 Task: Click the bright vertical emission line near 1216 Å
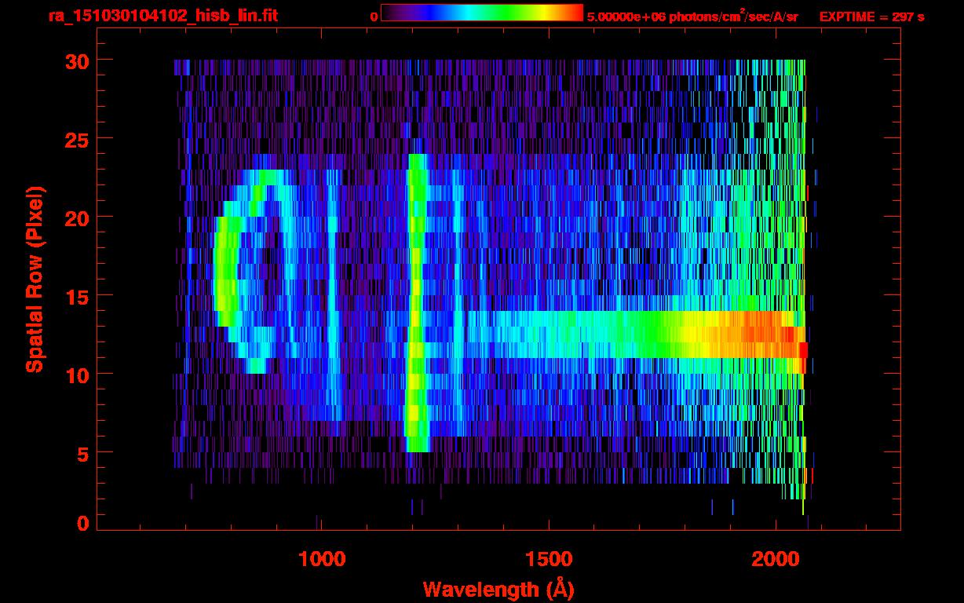pyautogui.click(x=417, y=303)
